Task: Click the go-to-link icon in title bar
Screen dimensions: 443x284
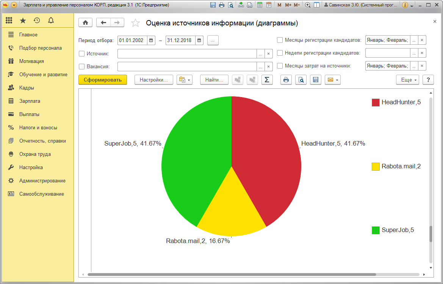Action: click(250, 5)
